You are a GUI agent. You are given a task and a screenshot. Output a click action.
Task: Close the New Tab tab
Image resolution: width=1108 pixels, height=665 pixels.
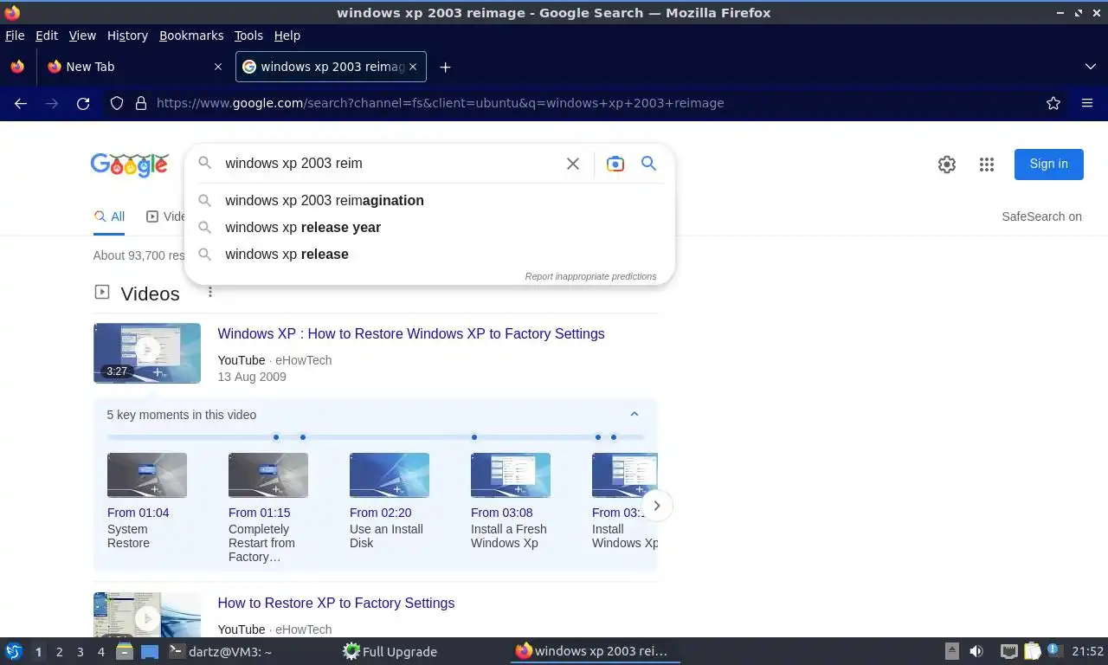click(x=218, y=67)
